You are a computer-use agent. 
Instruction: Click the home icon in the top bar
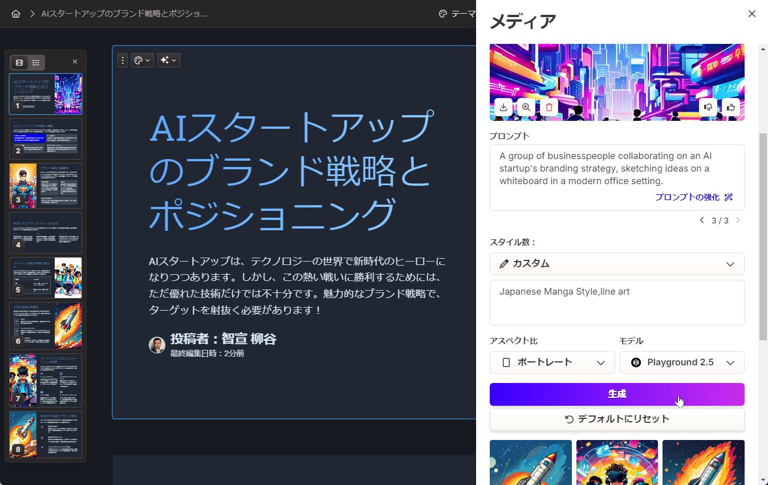[x=15, y=13]
